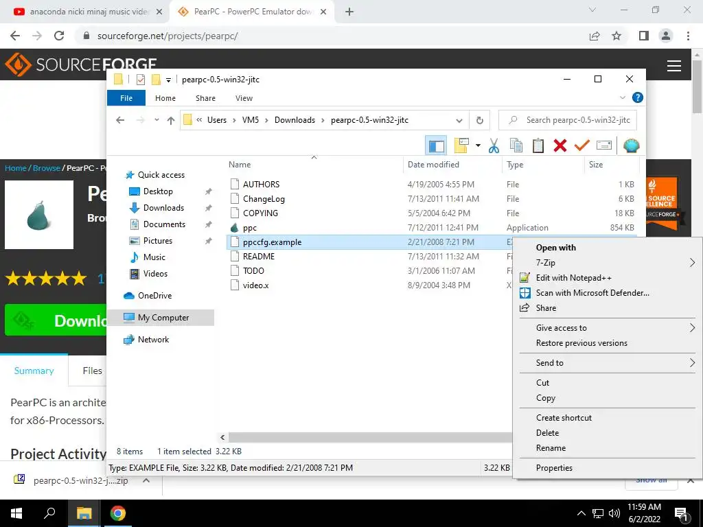The image size is (703, 527).
Task: Open Quick access in navigation pane
Action: 161,175
